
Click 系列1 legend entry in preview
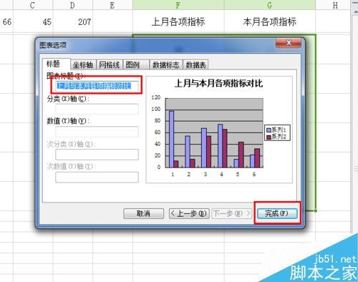[x=276, y=130]
